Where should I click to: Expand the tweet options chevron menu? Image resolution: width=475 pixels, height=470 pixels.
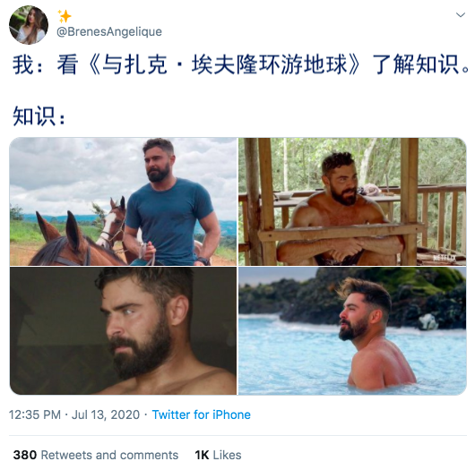(461, 14)
